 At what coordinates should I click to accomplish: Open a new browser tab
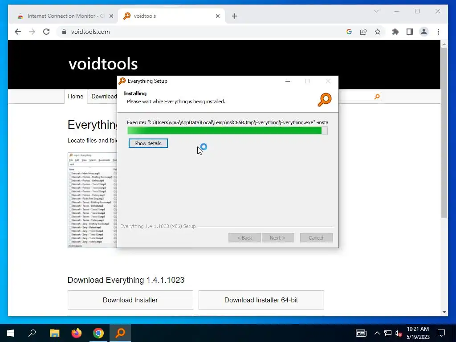pos(235,16)
